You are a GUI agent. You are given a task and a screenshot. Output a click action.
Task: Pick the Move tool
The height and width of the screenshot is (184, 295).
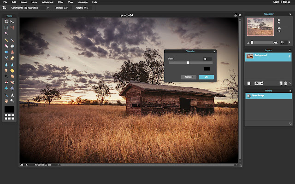click(x=12, y=22)
